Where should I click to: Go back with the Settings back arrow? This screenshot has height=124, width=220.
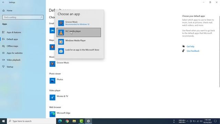pos(3,2)
